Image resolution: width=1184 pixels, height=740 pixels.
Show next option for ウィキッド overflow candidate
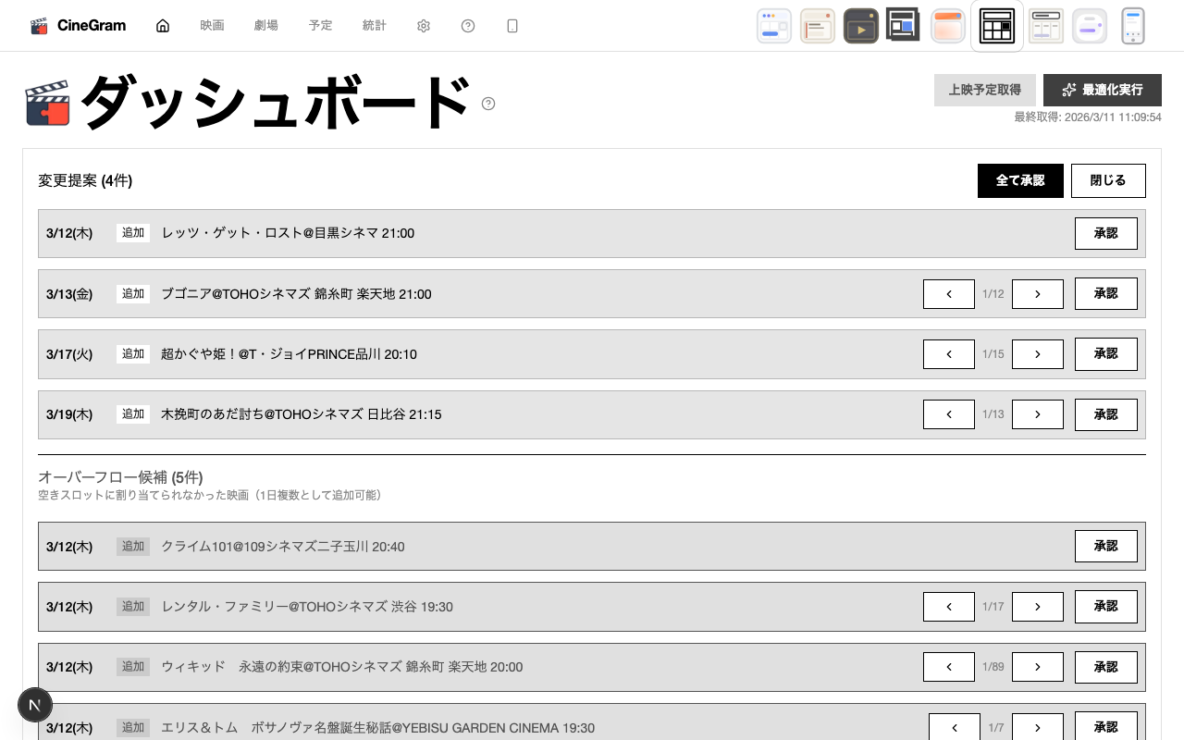tap(1037, 667)
